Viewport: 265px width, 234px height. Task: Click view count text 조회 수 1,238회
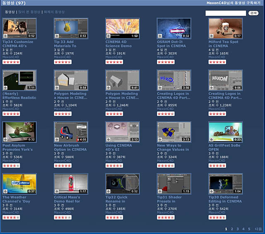click(220, 105)
